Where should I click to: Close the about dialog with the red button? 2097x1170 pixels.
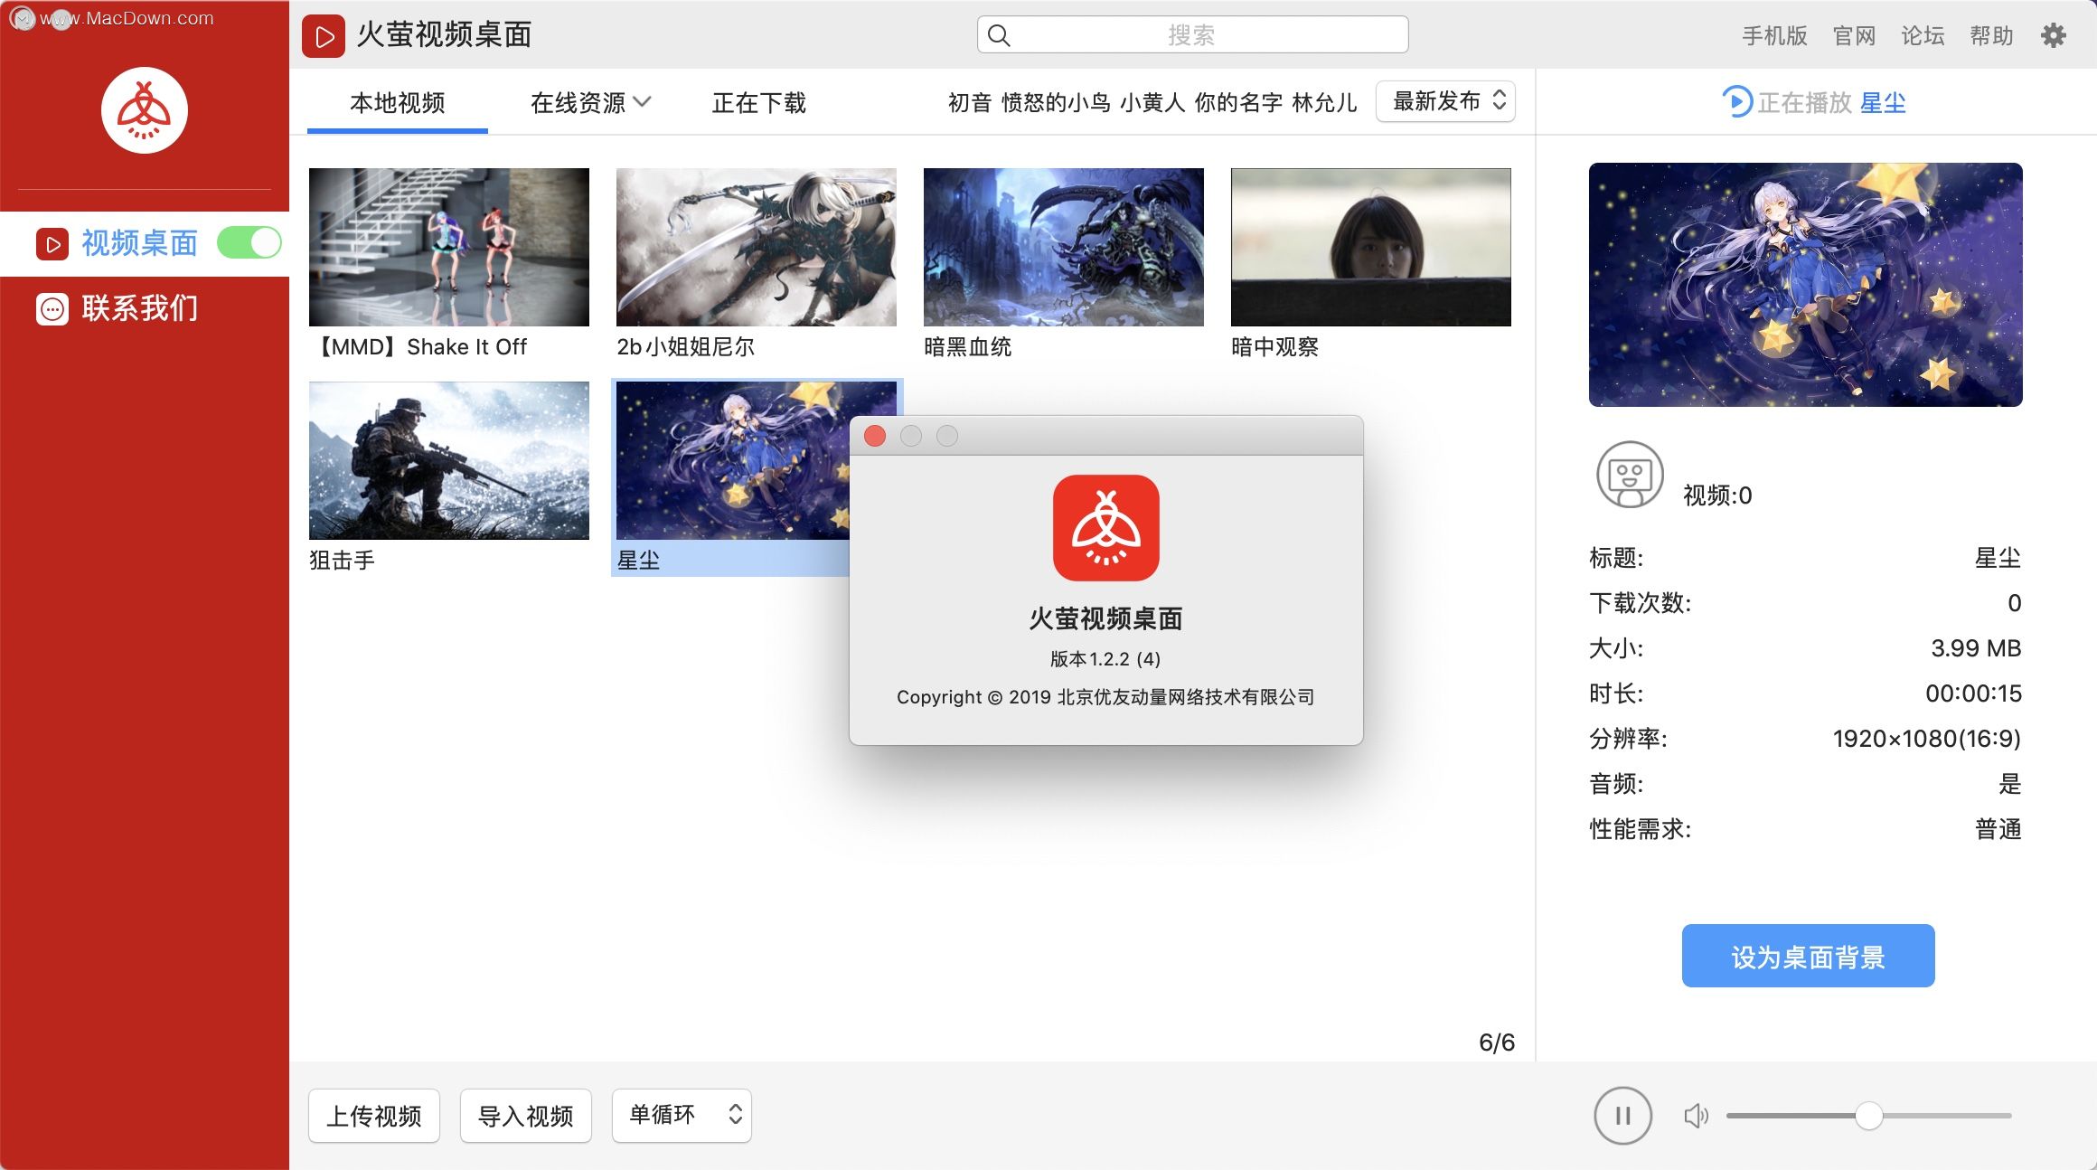point(875,436)
